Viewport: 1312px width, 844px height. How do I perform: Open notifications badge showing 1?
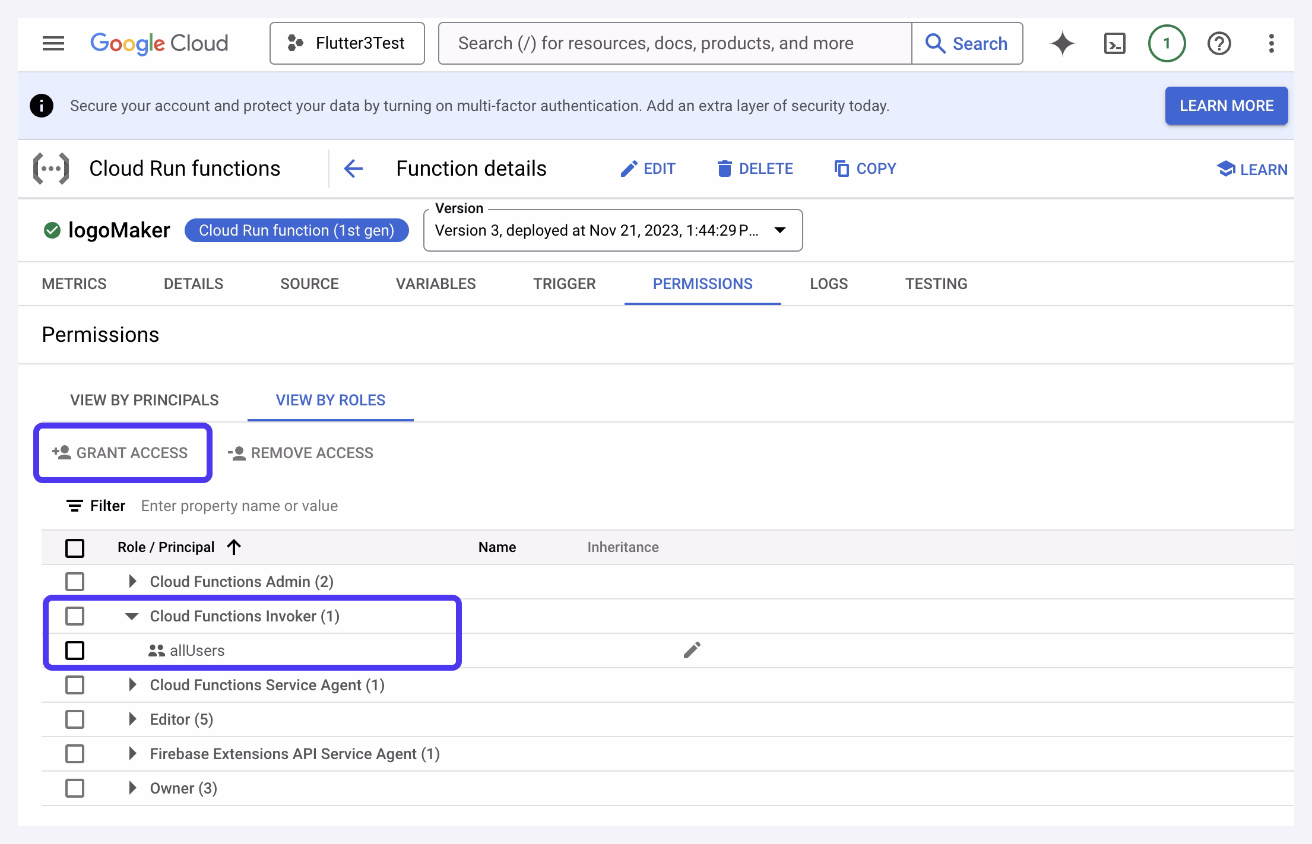1167,43
